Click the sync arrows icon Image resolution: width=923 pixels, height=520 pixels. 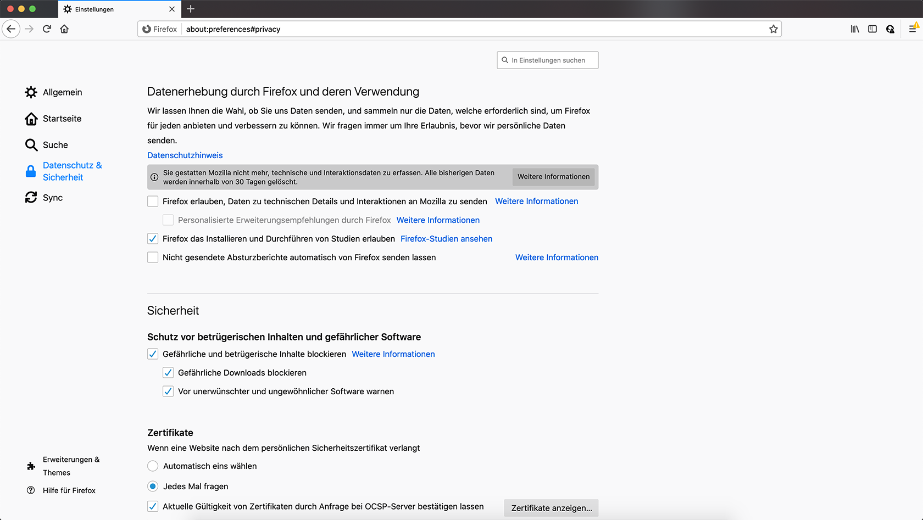pos(31,198)
